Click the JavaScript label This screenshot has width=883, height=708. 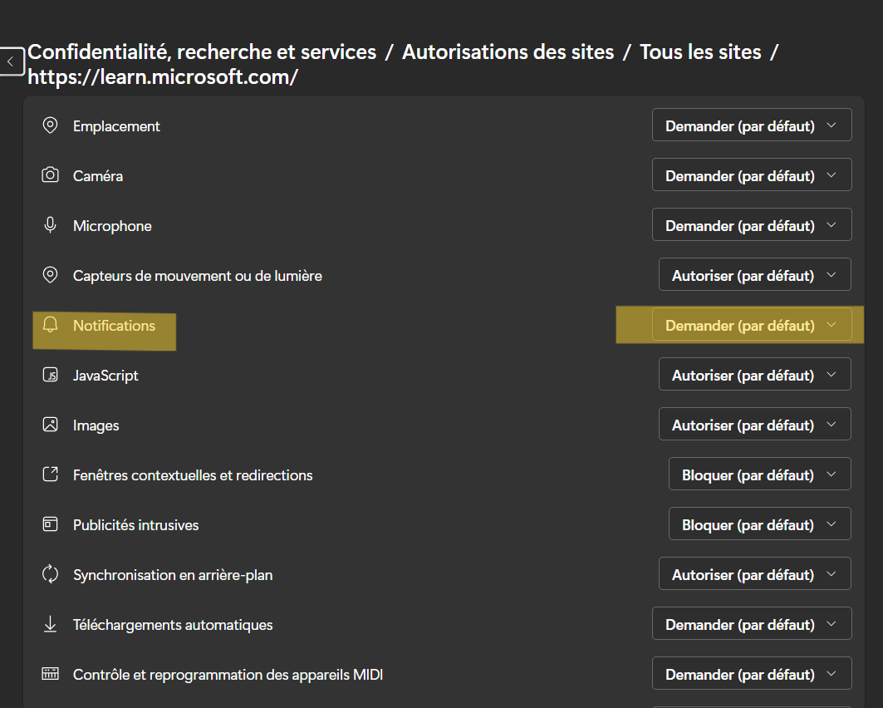(x=105, y=376)
